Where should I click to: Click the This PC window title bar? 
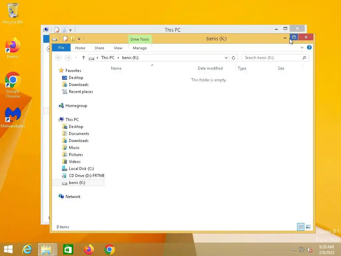(172, 30)
